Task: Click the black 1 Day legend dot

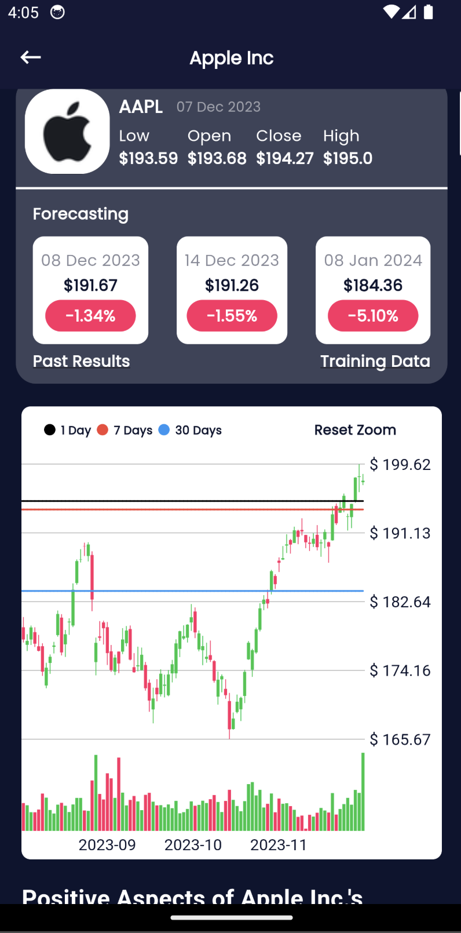Action: (50, 429)
